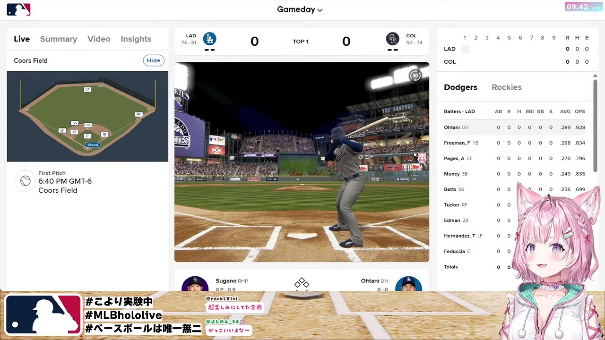Click Ohtani batter headshot
Image resolution: width=605 pixels, height=340 pixels.
point(408,284)
